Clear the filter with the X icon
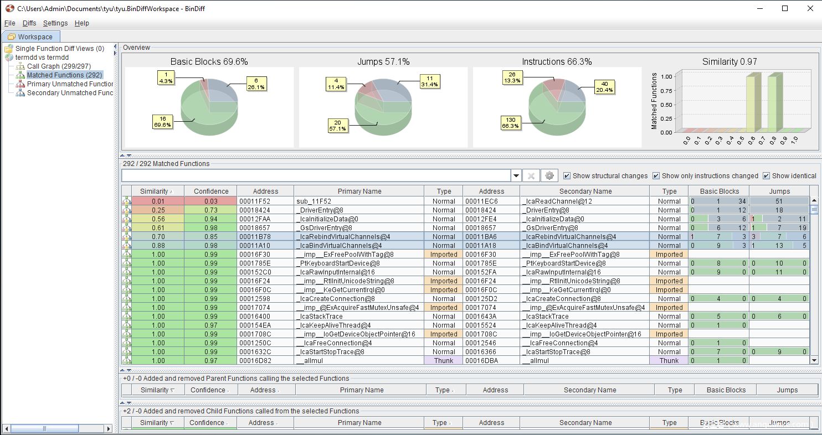Viewport: 822px width, 435px height. click(x=531, y=175)
